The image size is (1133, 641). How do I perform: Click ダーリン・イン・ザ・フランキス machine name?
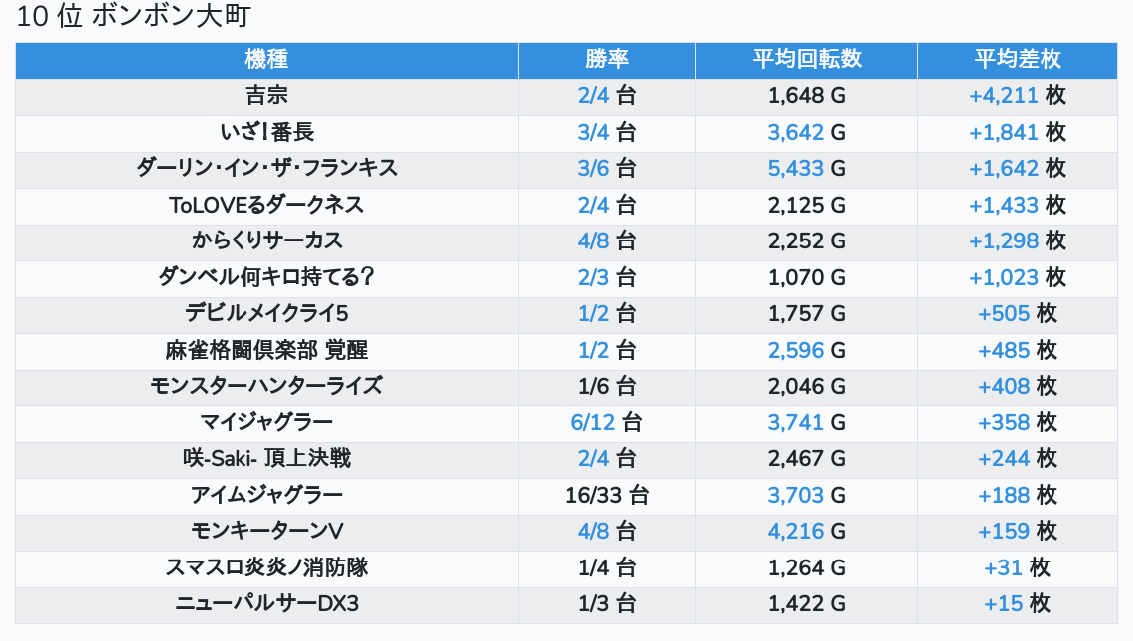[x=266, y=168]
